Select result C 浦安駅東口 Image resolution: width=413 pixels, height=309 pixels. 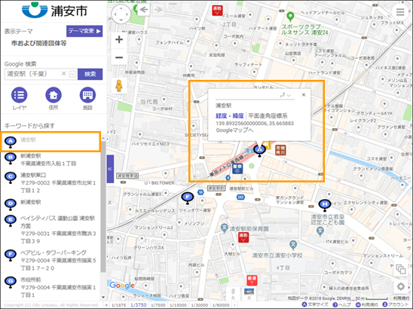[50, 182]
